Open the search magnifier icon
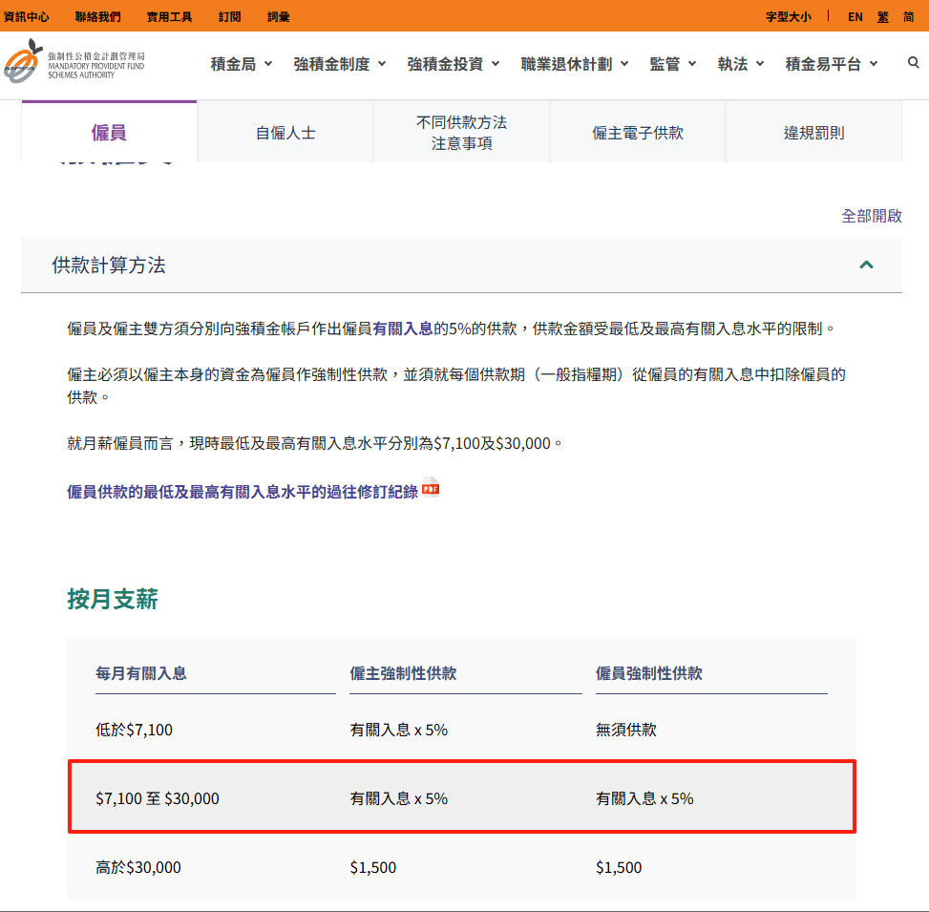The image size is (929, 912). pos(914,63)
